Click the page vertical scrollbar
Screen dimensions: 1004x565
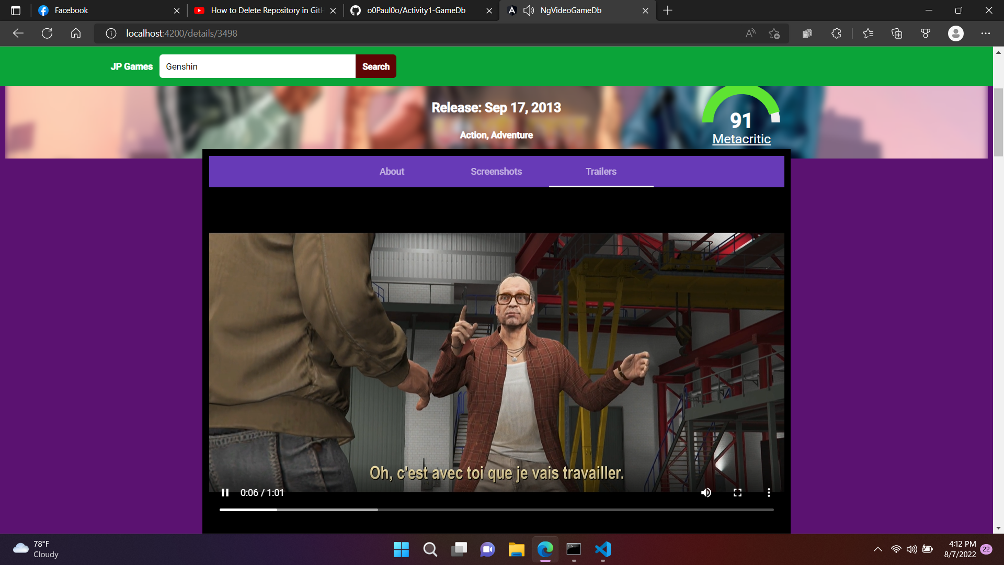point(998,123)
